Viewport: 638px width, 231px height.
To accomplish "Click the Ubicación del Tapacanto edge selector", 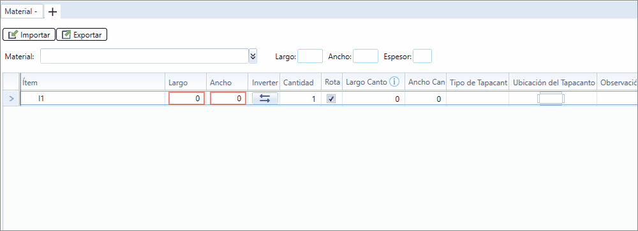I will point(551,99).
